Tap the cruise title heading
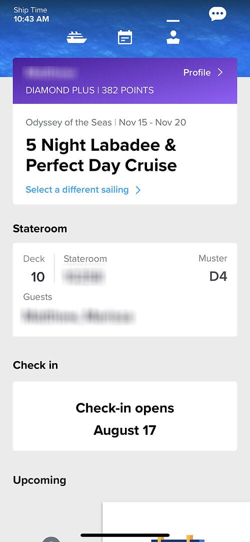The width and height of the screenshot is (250, 542). (101, 155)
